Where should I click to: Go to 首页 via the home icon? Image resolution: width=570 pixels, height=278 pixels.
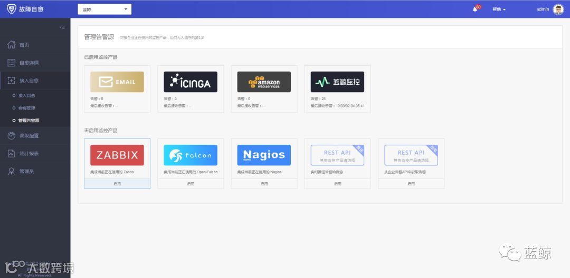tap(12, 45)
